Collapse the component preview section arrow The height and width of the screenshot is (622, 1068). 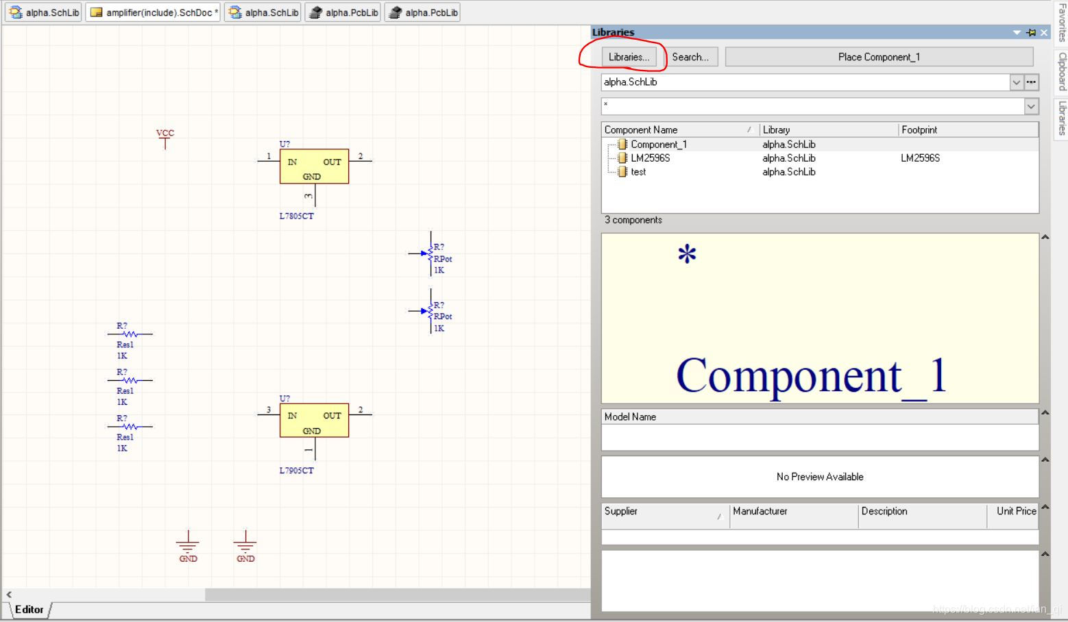1045,238
